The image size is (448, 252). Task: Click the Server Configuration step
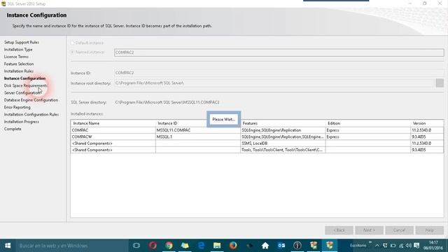(x=22, y=93)
